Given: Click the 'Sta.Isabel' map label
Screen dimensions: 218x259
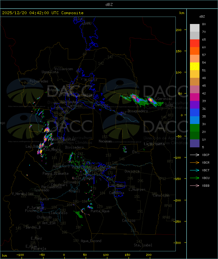Looking at the screenshot, I should (143, 245).
